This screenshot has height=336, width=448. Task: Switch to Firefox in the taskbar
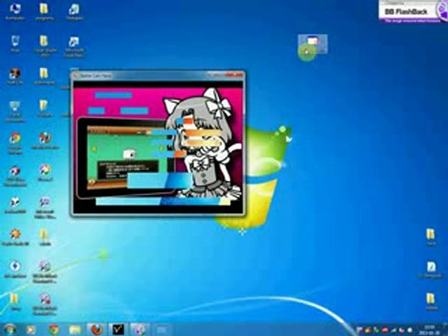click(x=97, y=330)
